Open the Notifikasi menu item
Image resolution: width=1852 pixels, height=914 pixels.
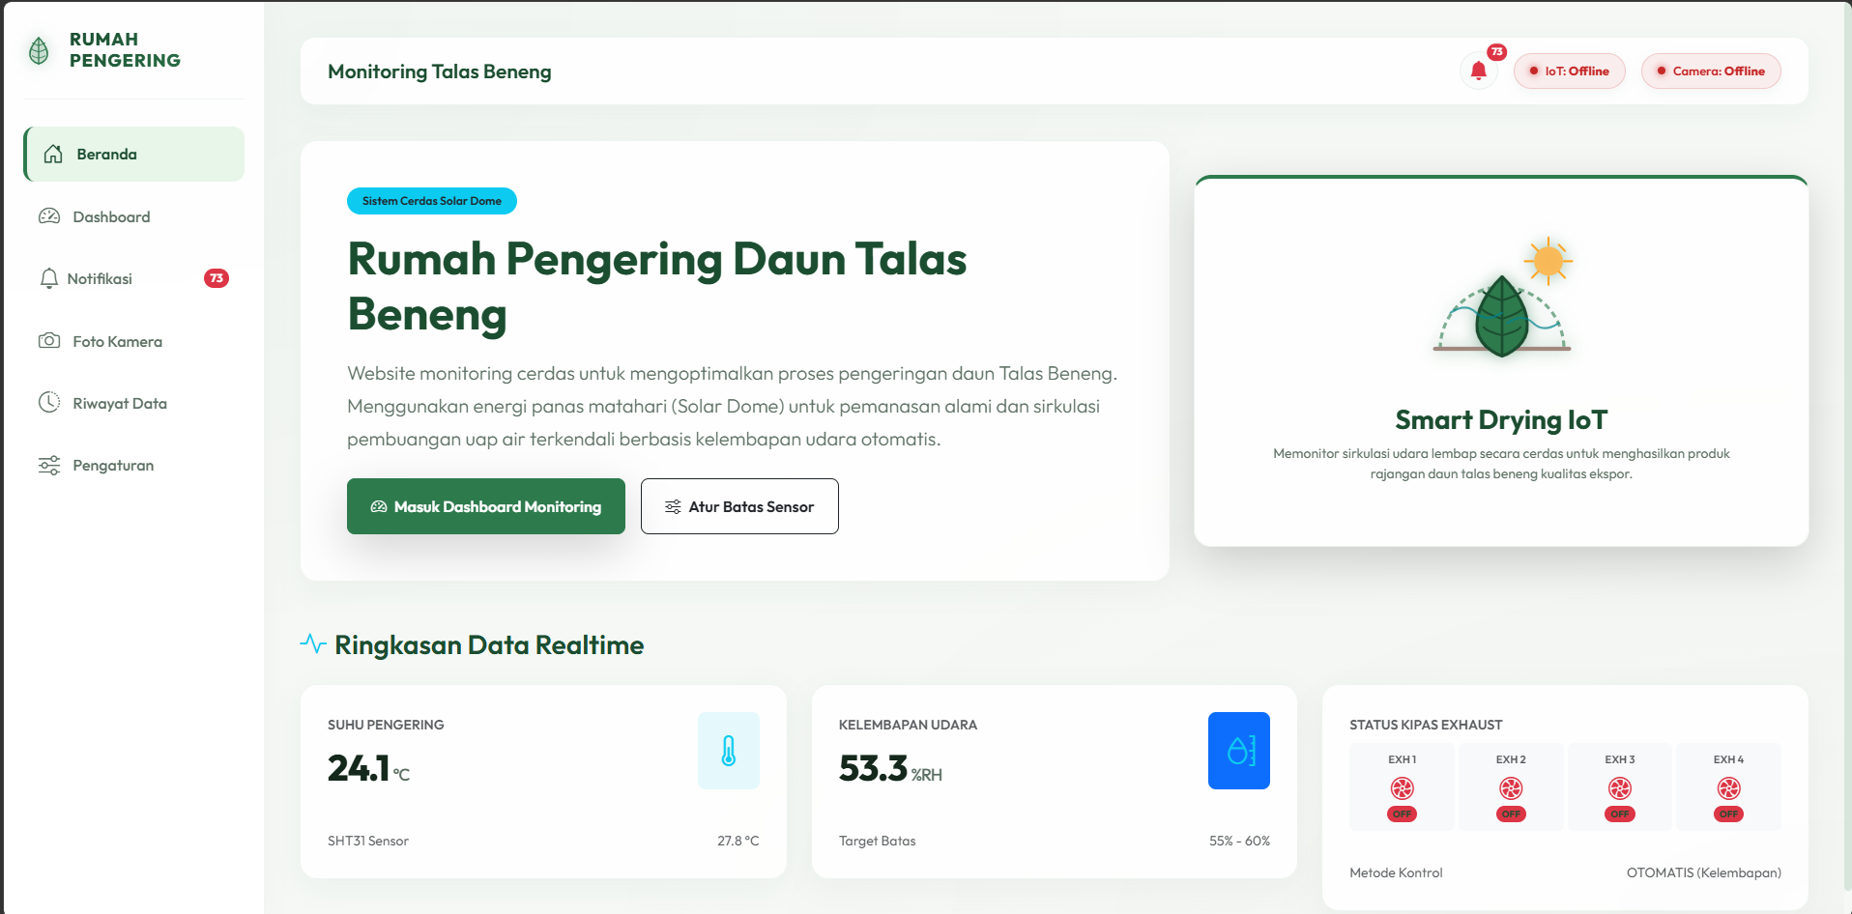tap(134, 278)
